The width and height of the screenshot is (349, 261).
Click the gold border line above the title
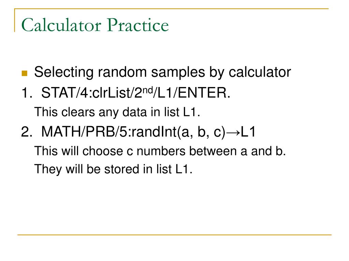[171, 9]
